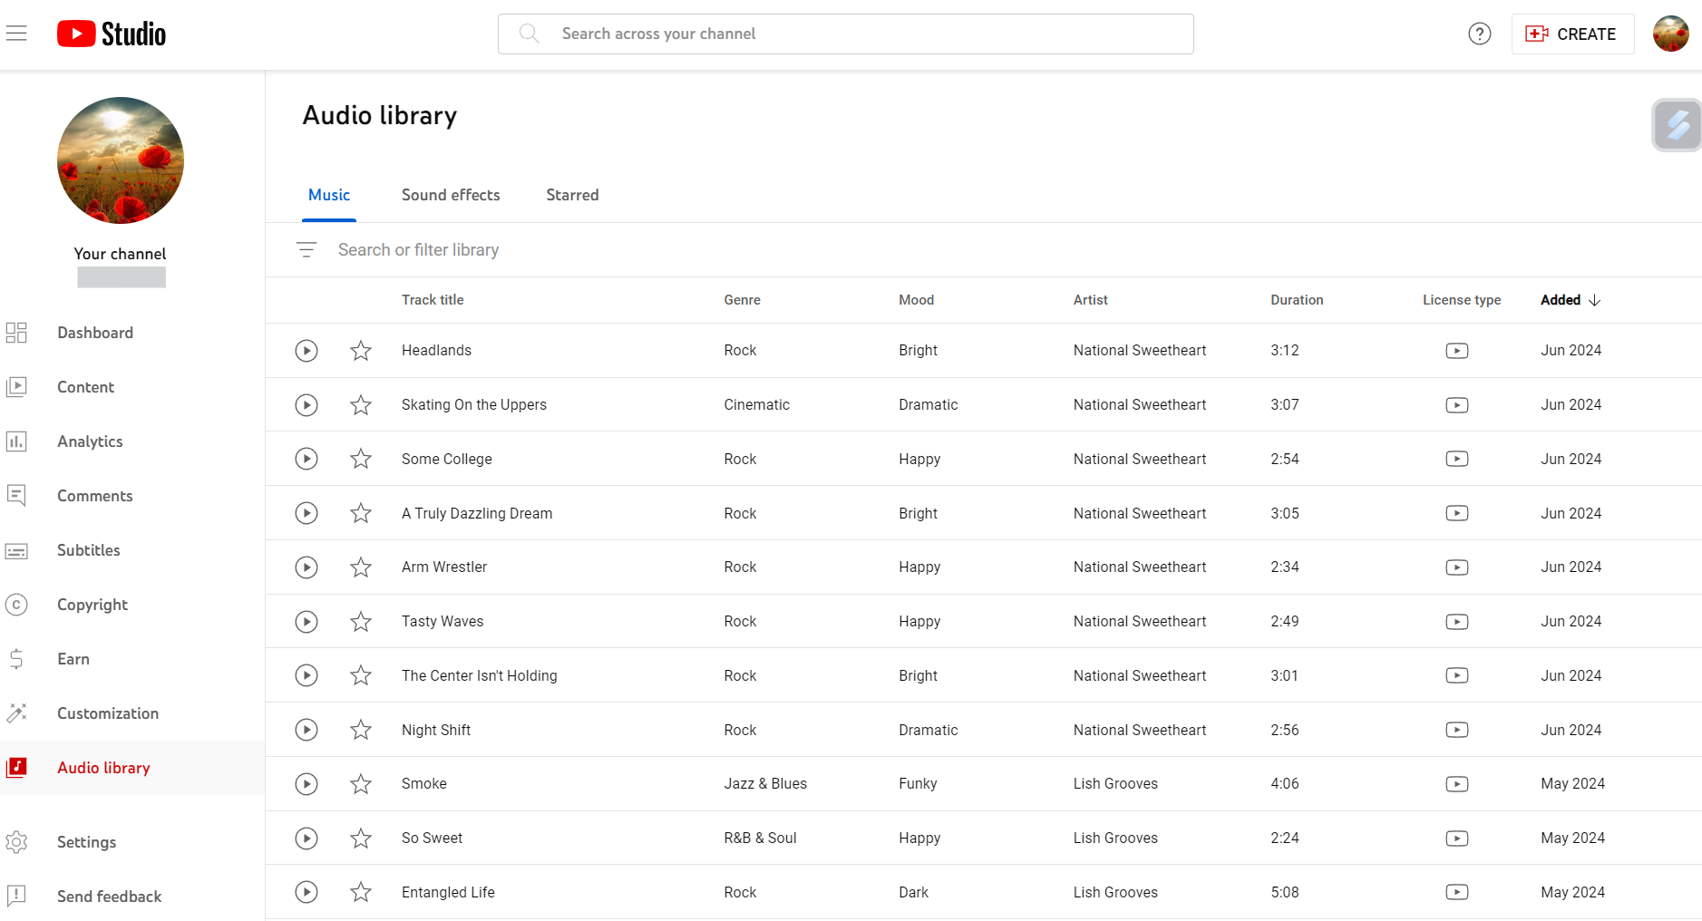
Task: Click the YouTube Studio logo
Action: (x=111, y=33)
